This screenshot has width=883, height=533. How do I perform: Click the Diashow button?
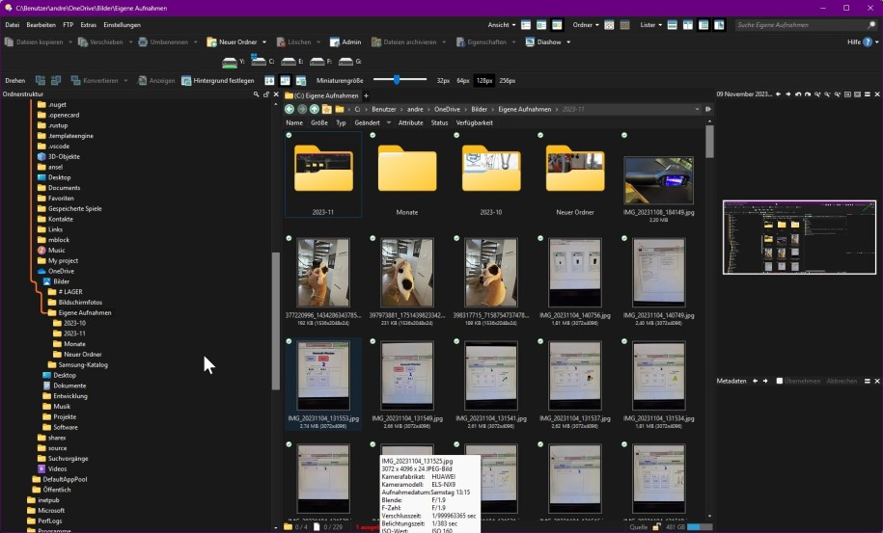(543, 42)
